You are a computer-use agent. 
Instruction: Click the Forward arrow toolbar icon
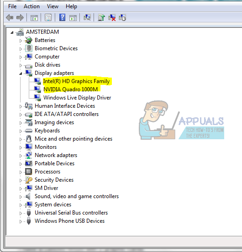[20, 17]
